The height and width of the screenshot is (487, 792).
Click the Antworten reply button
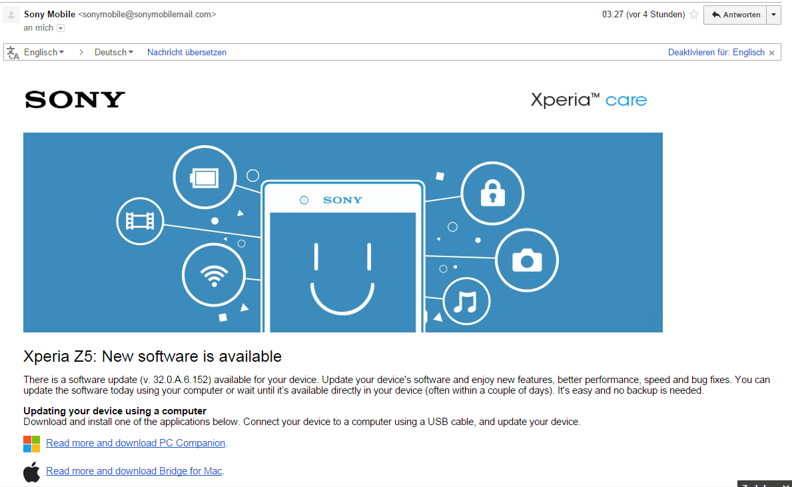pos(735,15)
